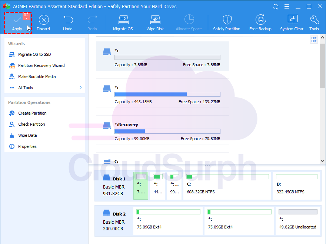This screenshot has height=244, width=326.
Task: Select D: 322.45GB NTFS block
Action: tap(296, 186)
